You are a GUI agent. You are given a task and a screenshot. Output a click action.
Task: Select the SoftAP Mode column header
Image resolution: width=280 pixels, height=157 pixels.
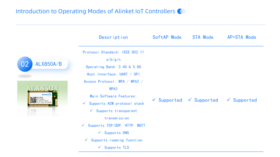[167, 37]
